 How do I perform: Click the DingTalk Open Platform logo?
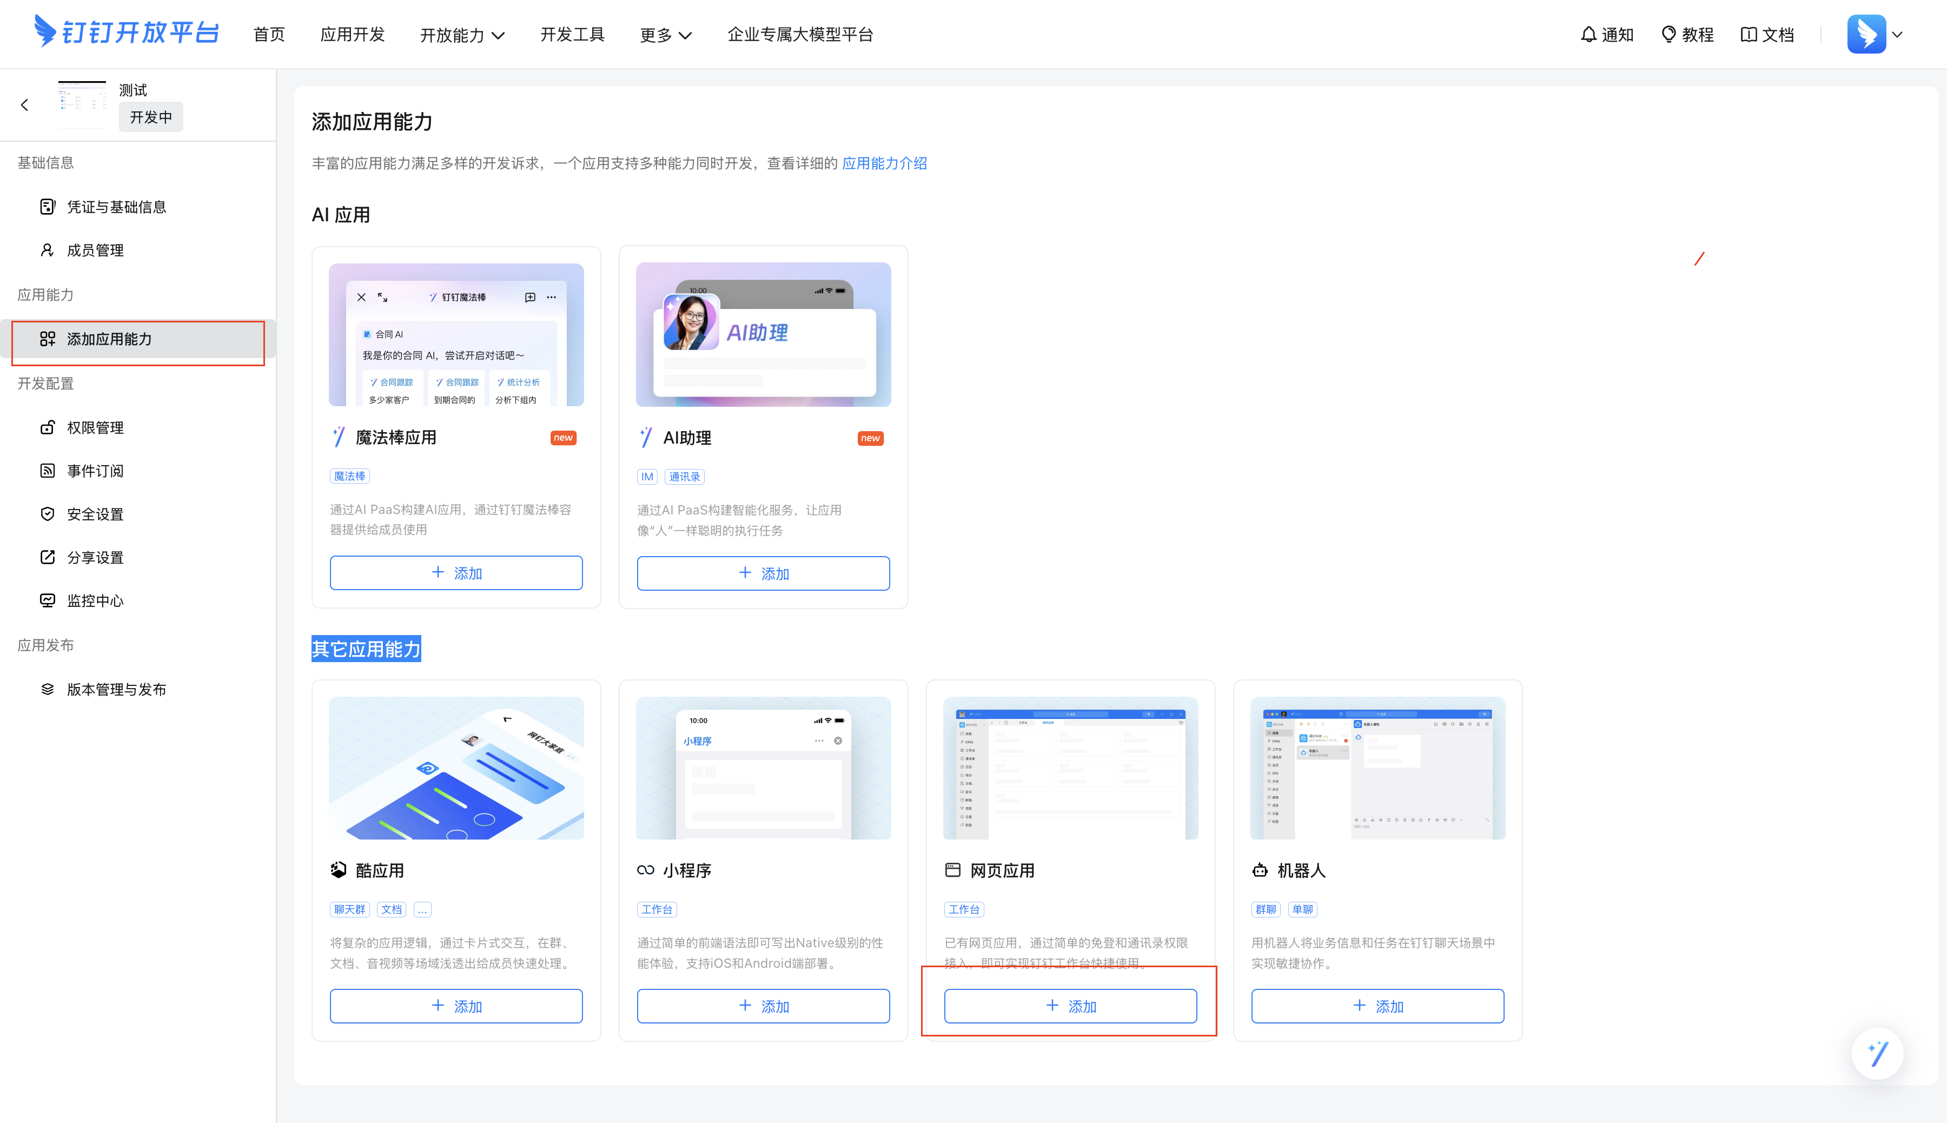(127, 32)
